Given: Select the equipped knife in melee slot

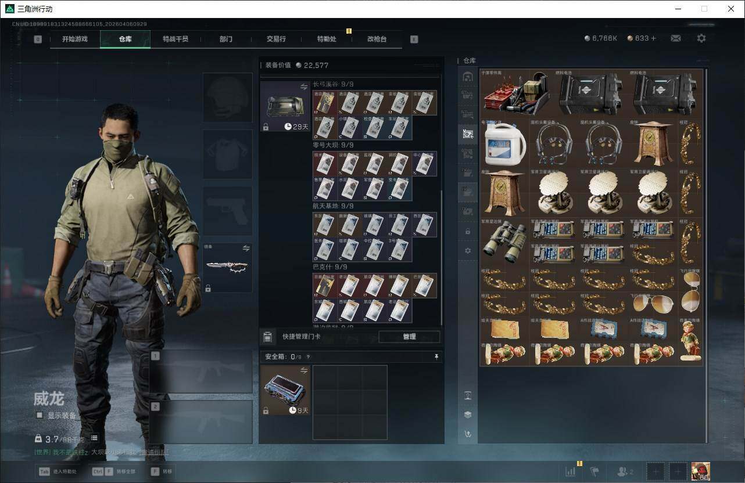Looking at the screenshot, I should tap(227, 268).
